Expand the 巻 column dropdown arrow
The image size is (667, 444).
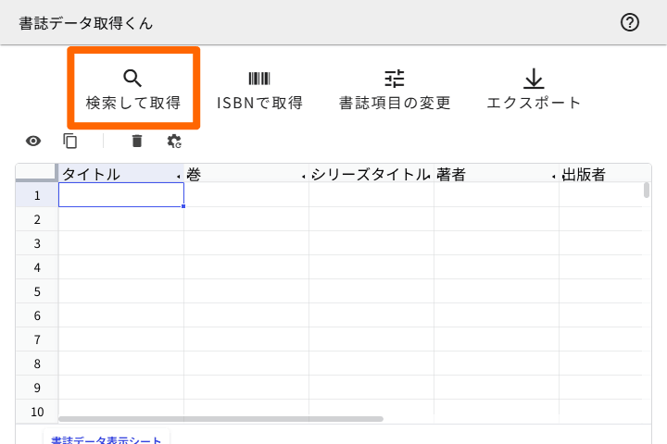[304, 175]
